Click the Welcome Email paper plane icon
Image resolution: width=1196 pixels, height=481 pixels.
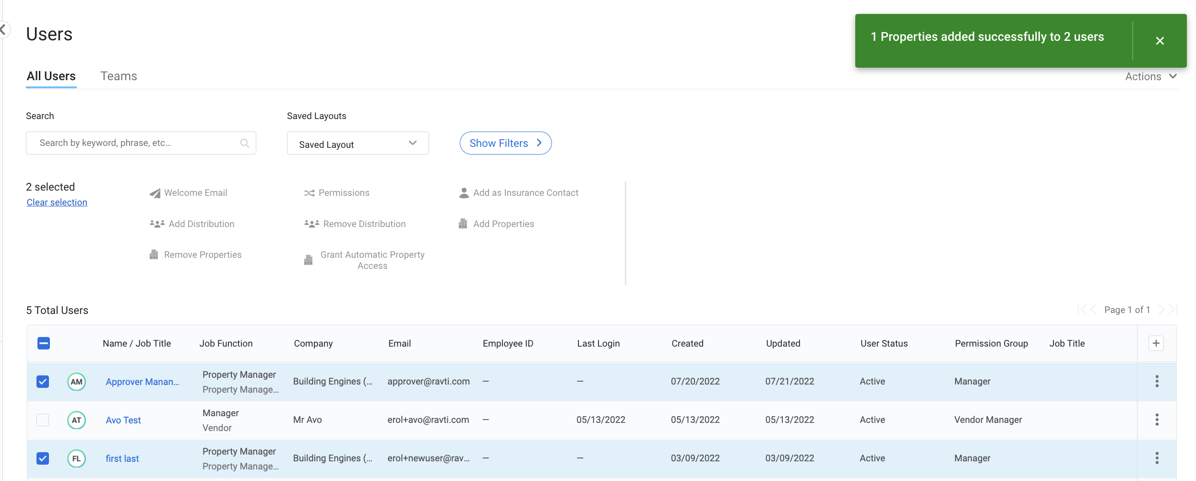[155, 193]
